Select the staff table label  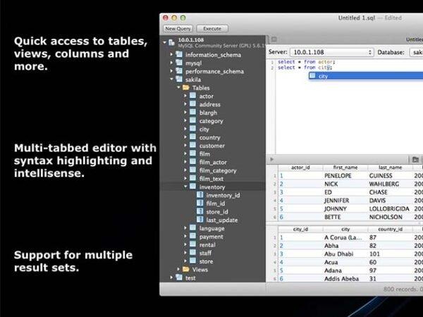pos(205,253)
